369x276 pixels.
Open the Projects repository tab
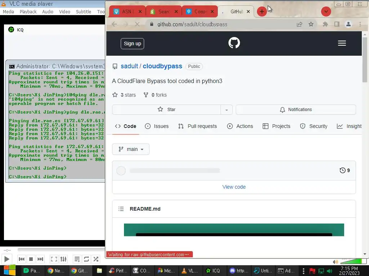pos(276,126)
